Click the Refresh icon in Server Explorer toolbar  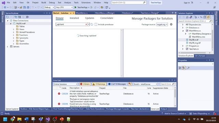pyautogui.click(x=8, y=17)
